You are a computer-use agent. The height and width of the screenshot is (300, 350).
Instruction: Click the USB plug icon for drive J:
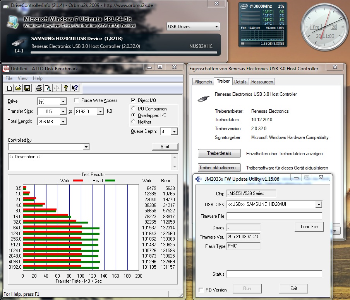pos(19,42)
